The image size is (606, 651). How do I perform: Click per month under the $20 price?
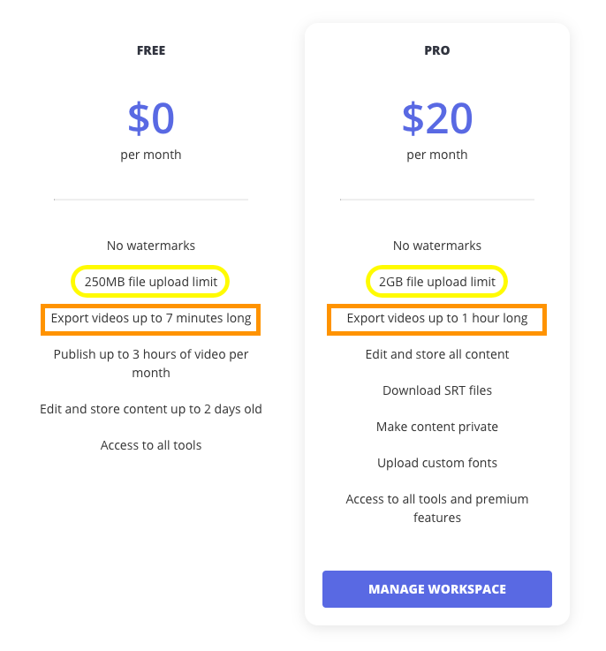(x=436, y=155)
